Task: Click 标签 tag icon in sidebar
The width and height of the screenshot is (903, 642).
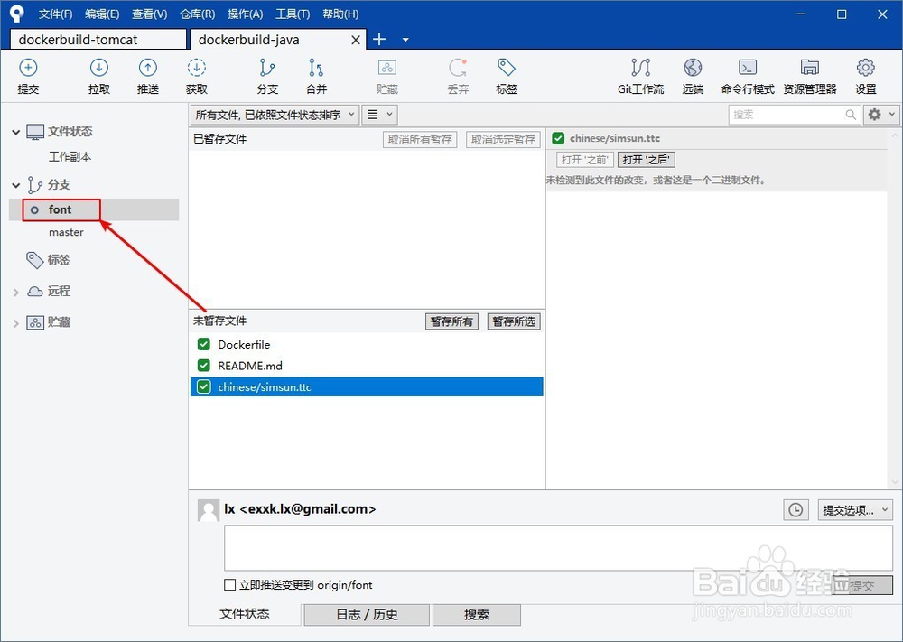Action: [x=34, y=260]
